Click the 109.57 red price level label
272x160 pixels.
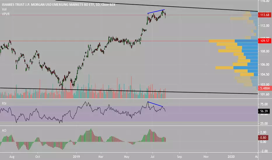(x=264, y=41)
